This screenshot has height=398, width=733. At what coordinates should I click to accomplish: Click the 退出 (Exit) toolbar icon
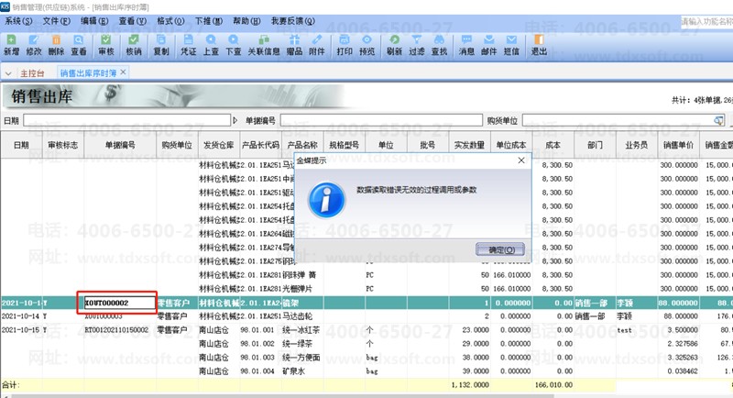click(540, 45)
